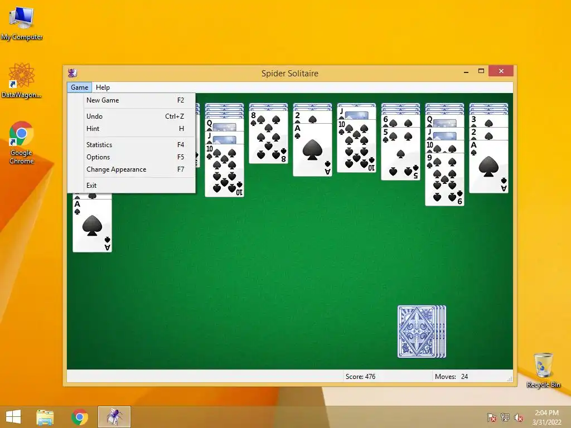Open the My Computer desktop icon
571x428 pixels.
(22, 23)
